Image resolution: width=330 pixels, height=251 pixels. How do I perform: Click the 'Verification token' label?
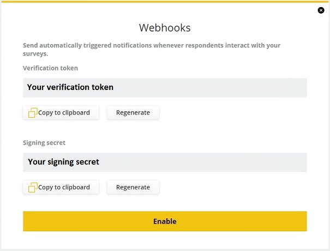(50, 68)
